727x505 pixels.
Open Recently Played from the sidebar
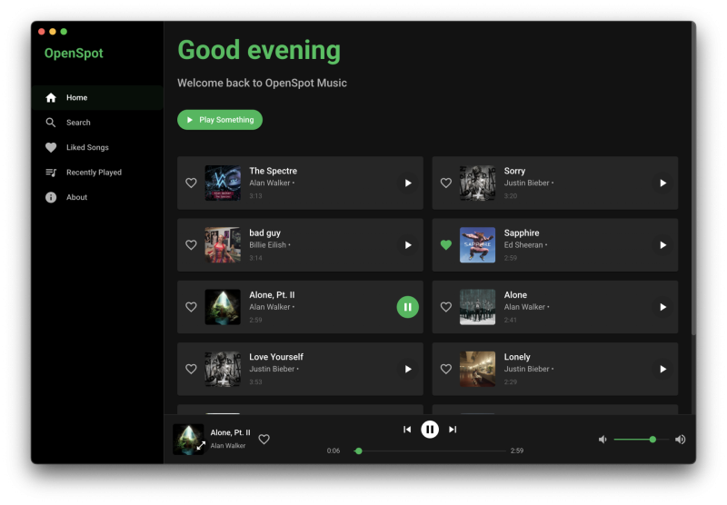(93, 173)
